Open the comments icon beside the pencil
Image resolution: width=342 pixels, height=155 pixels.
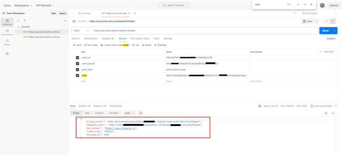(x=333, y=21)
